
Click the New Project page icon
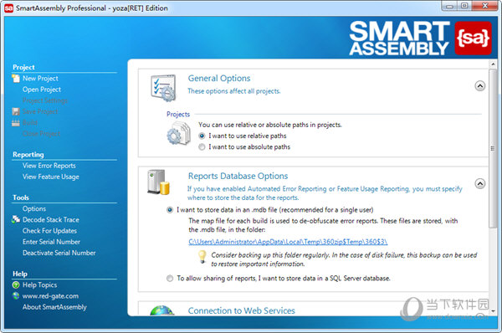[16, 79]
